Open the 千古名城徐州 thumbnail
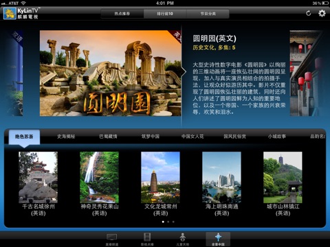 tap(38, 177)
